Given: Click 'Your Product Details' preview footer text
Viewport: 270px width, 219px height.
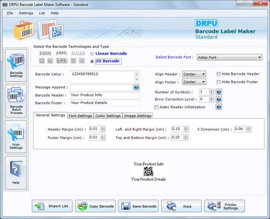Looking at the screenshot, I should [148, 179].
